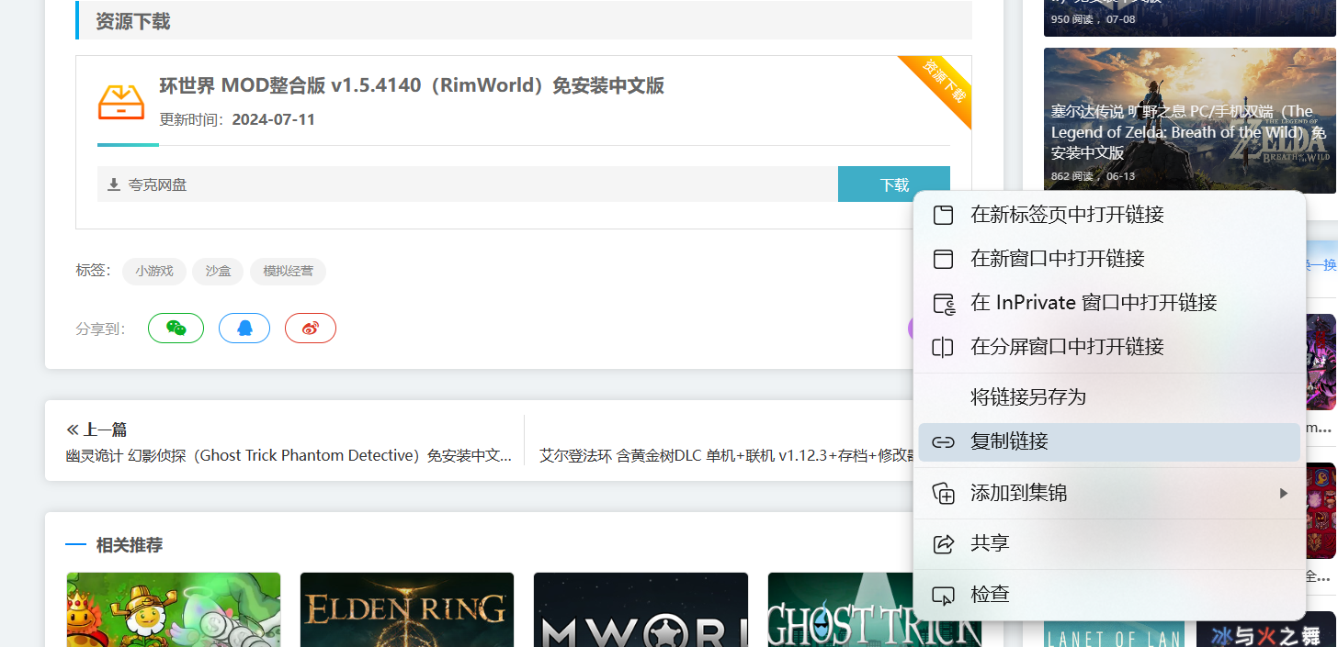This screenshot has height=647, width=1338.
Task: Open the 沙盒 tag
Action: click(218, 272)
